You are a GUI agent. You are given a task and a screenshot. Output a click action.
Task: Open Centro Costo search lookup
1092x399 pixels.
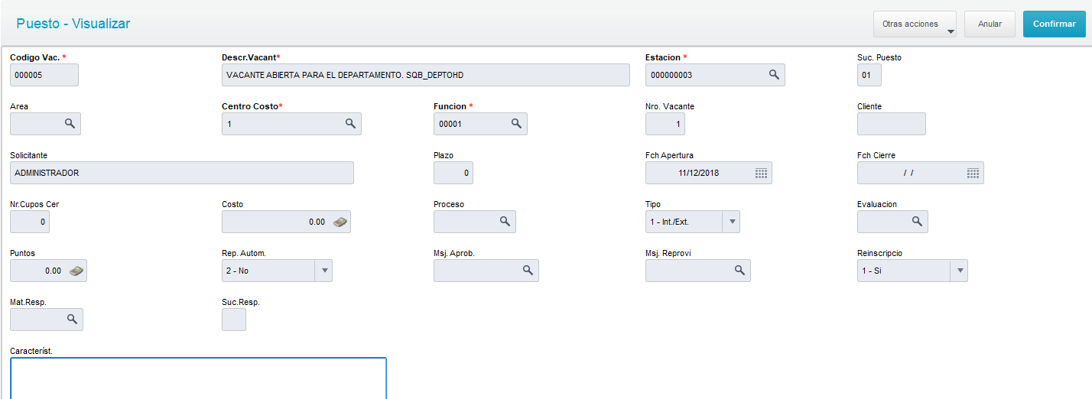(350, 124)
